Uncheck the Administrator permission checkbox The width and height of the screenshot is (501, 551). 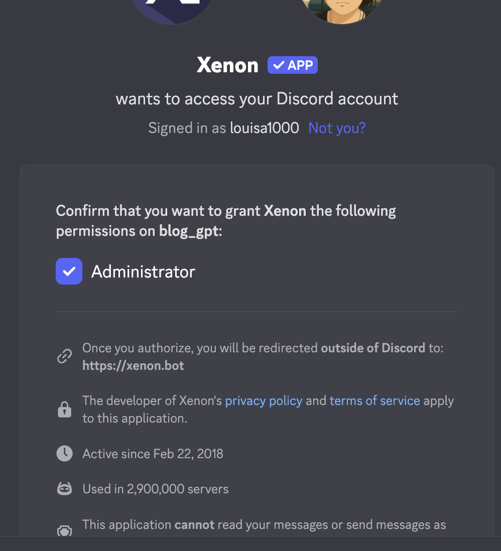click(69, 271)
